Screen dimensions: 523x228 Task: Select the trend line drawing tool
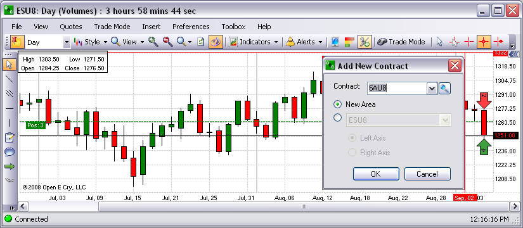(x=10, y=79)
